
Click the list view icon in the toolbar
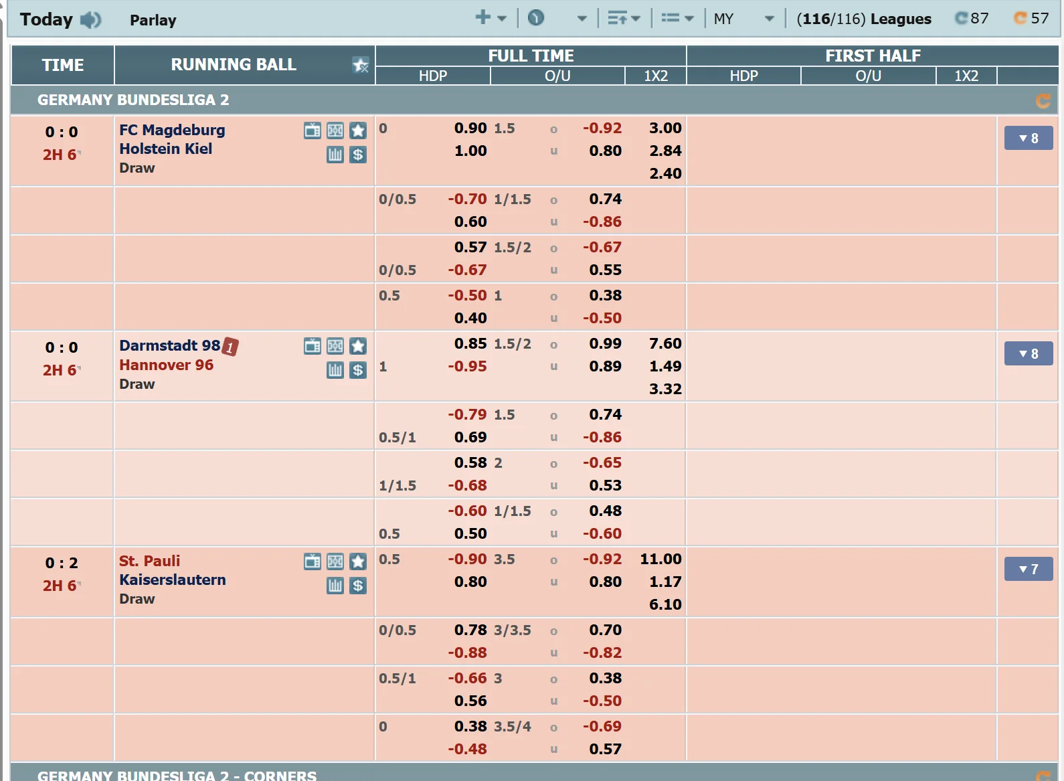[x=671, y=19]
